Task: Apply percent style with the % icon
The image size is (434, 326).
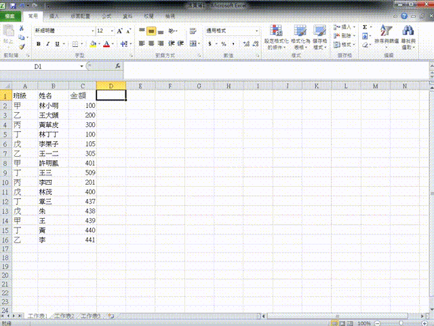Action: click(x=224, y=43)
